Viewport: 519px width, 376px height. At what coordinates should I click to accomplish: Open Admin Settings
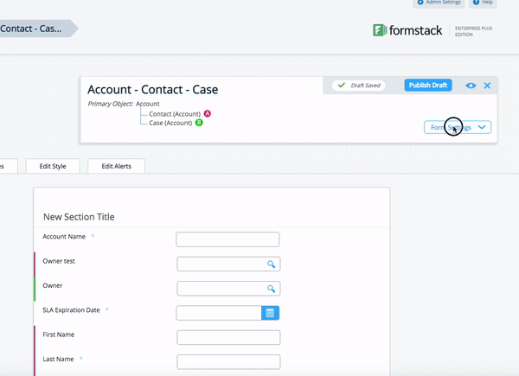[439, 3]
